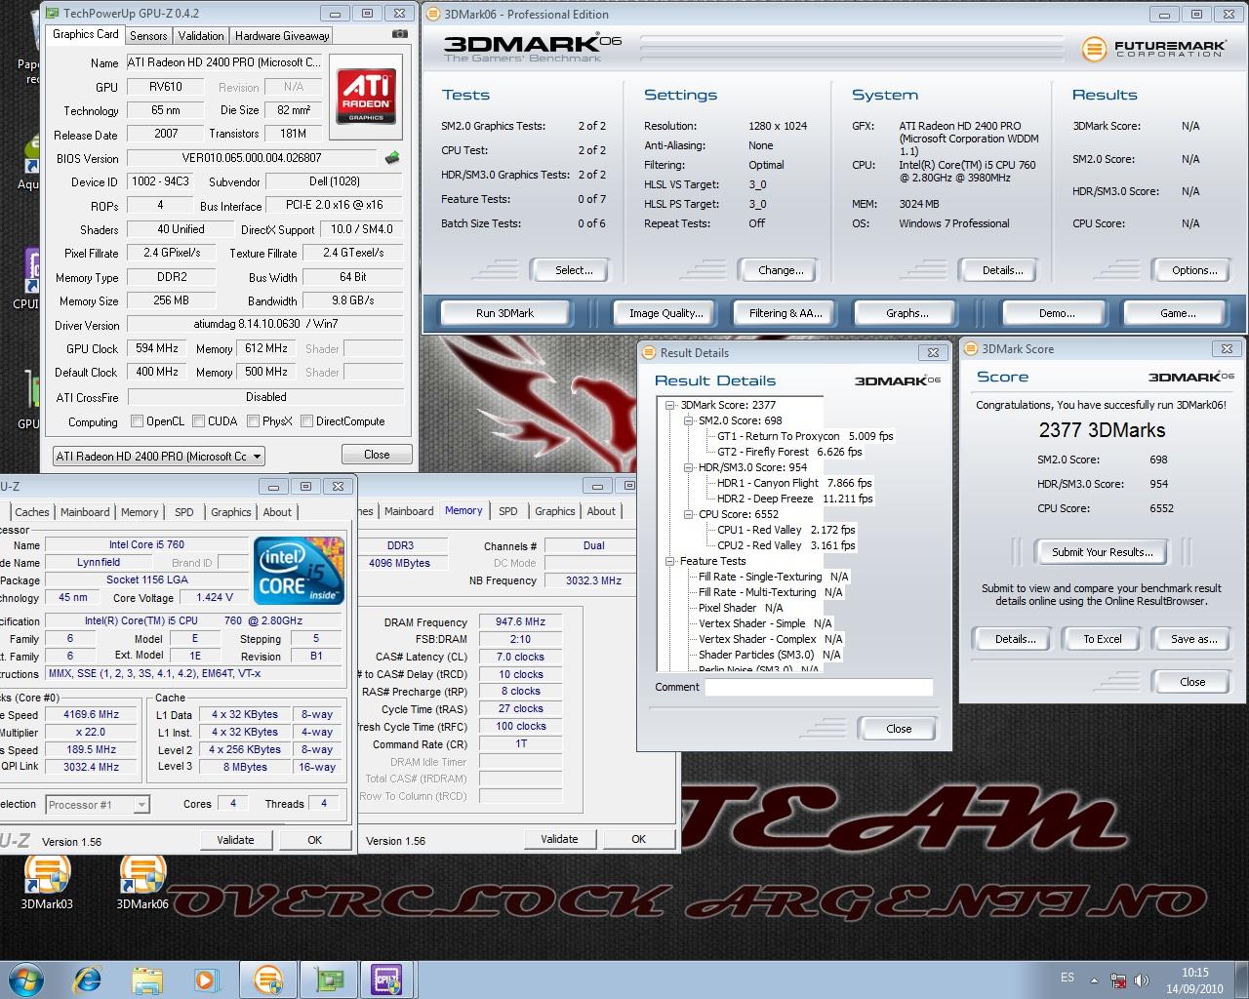Click the Demo button in 3DMark06

point(1056,313)
